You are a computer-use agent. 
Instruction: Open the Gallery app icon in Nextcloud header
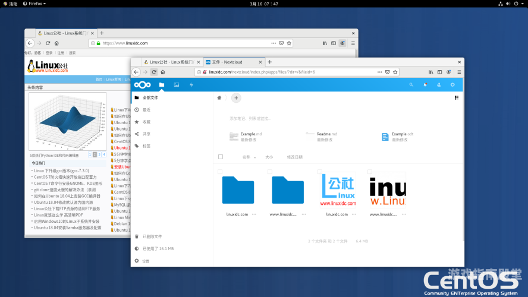coord(177,85)
